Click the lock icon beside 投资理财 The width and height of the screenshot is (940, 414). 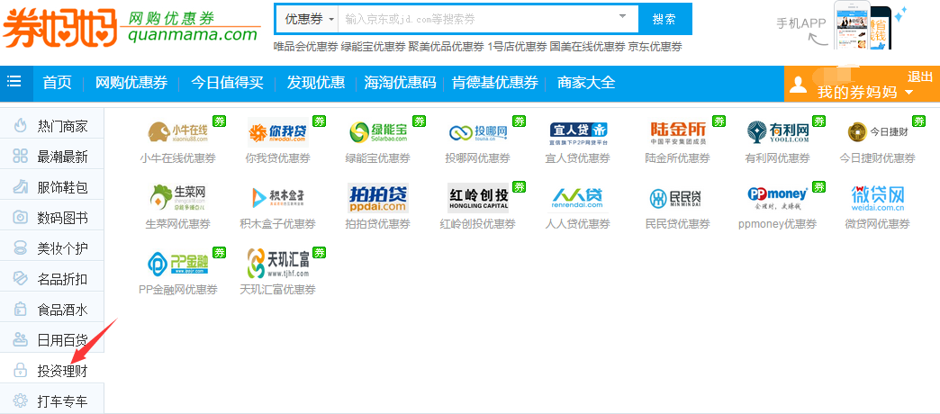coord(21,370)
